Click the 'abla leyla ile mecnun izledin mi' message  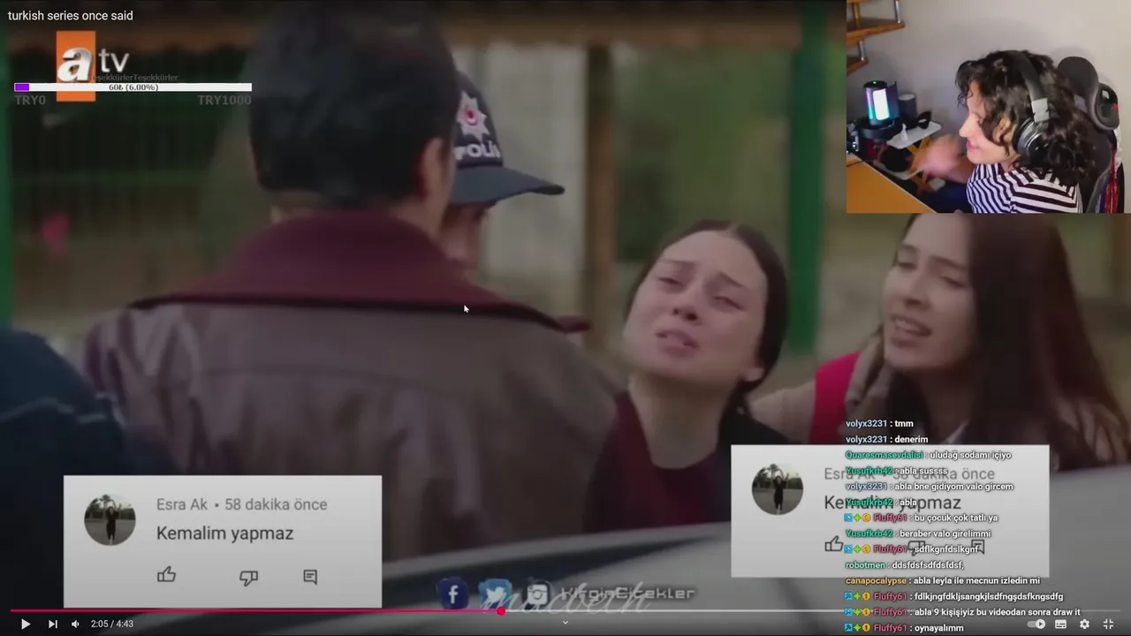pos(943,580)
